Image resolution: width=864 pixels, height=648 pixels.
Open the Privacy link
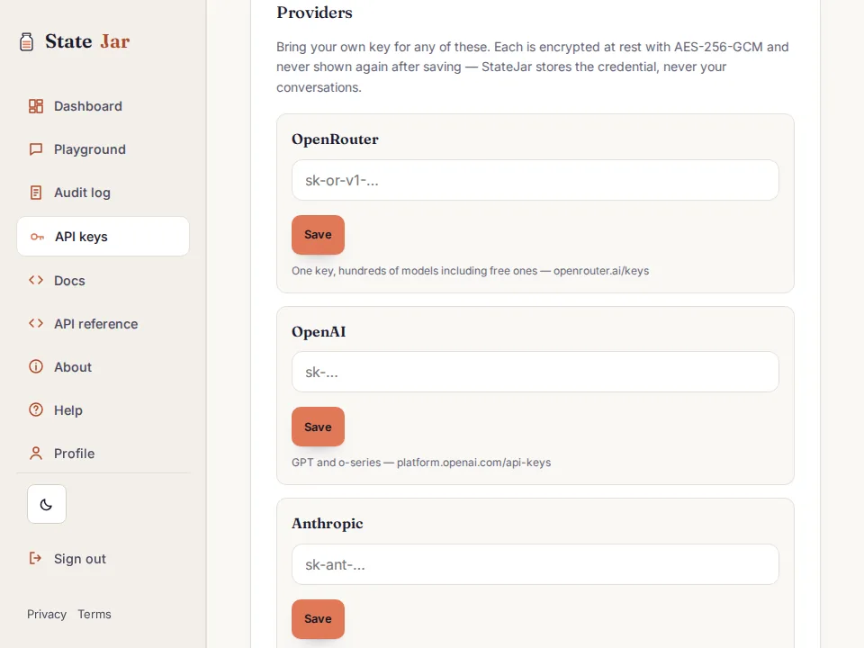[47, 614]
